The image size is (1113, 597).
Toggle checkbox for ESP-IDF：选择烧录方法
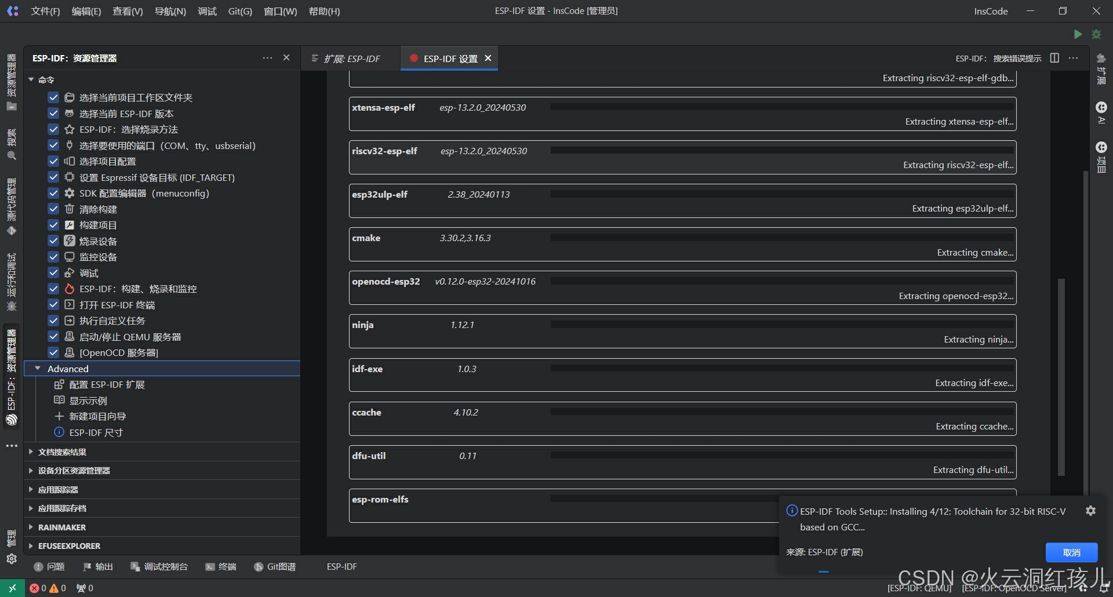click(53, 129)
